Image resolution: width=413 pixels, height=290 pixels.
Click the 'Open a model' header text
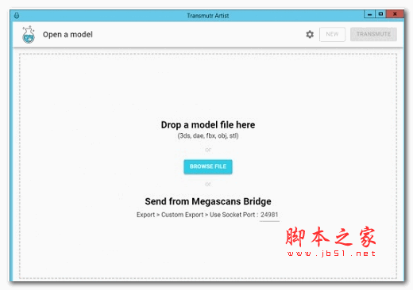point(68,35)
